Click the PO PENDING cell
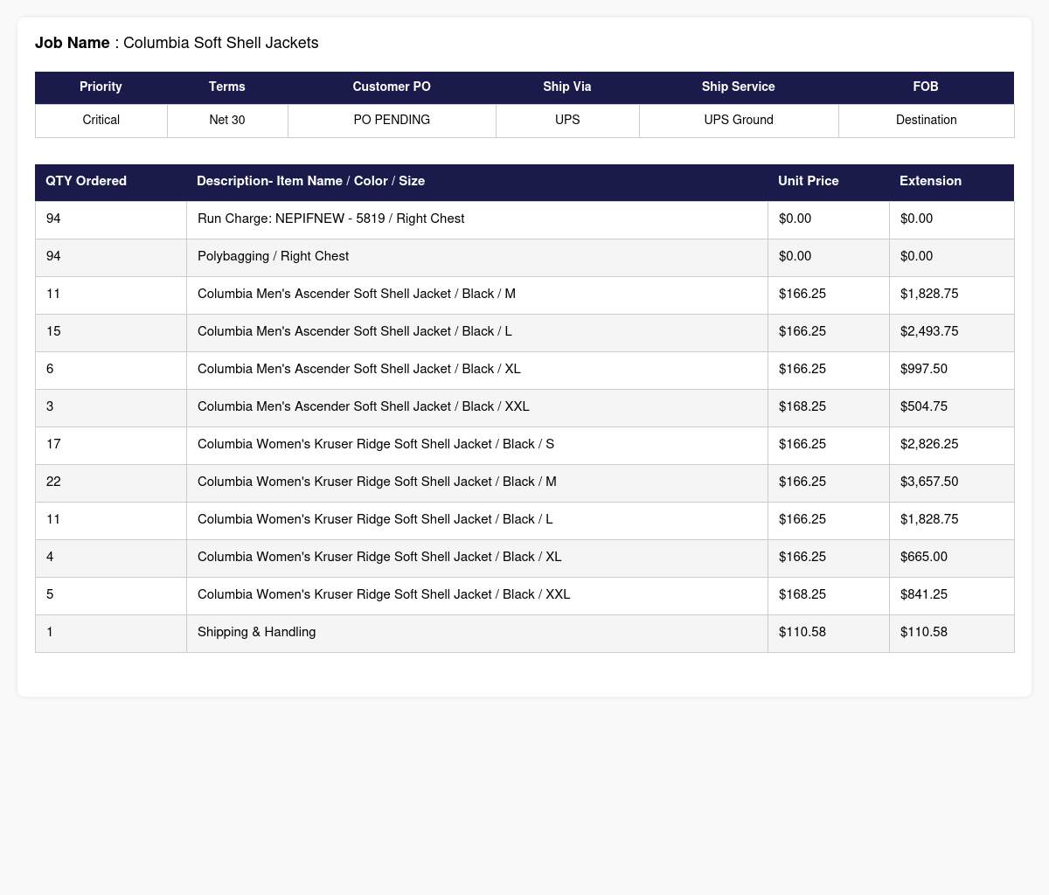Image resolution: width=1049 pixels, height=895 pixels. (x=392, y=120)
